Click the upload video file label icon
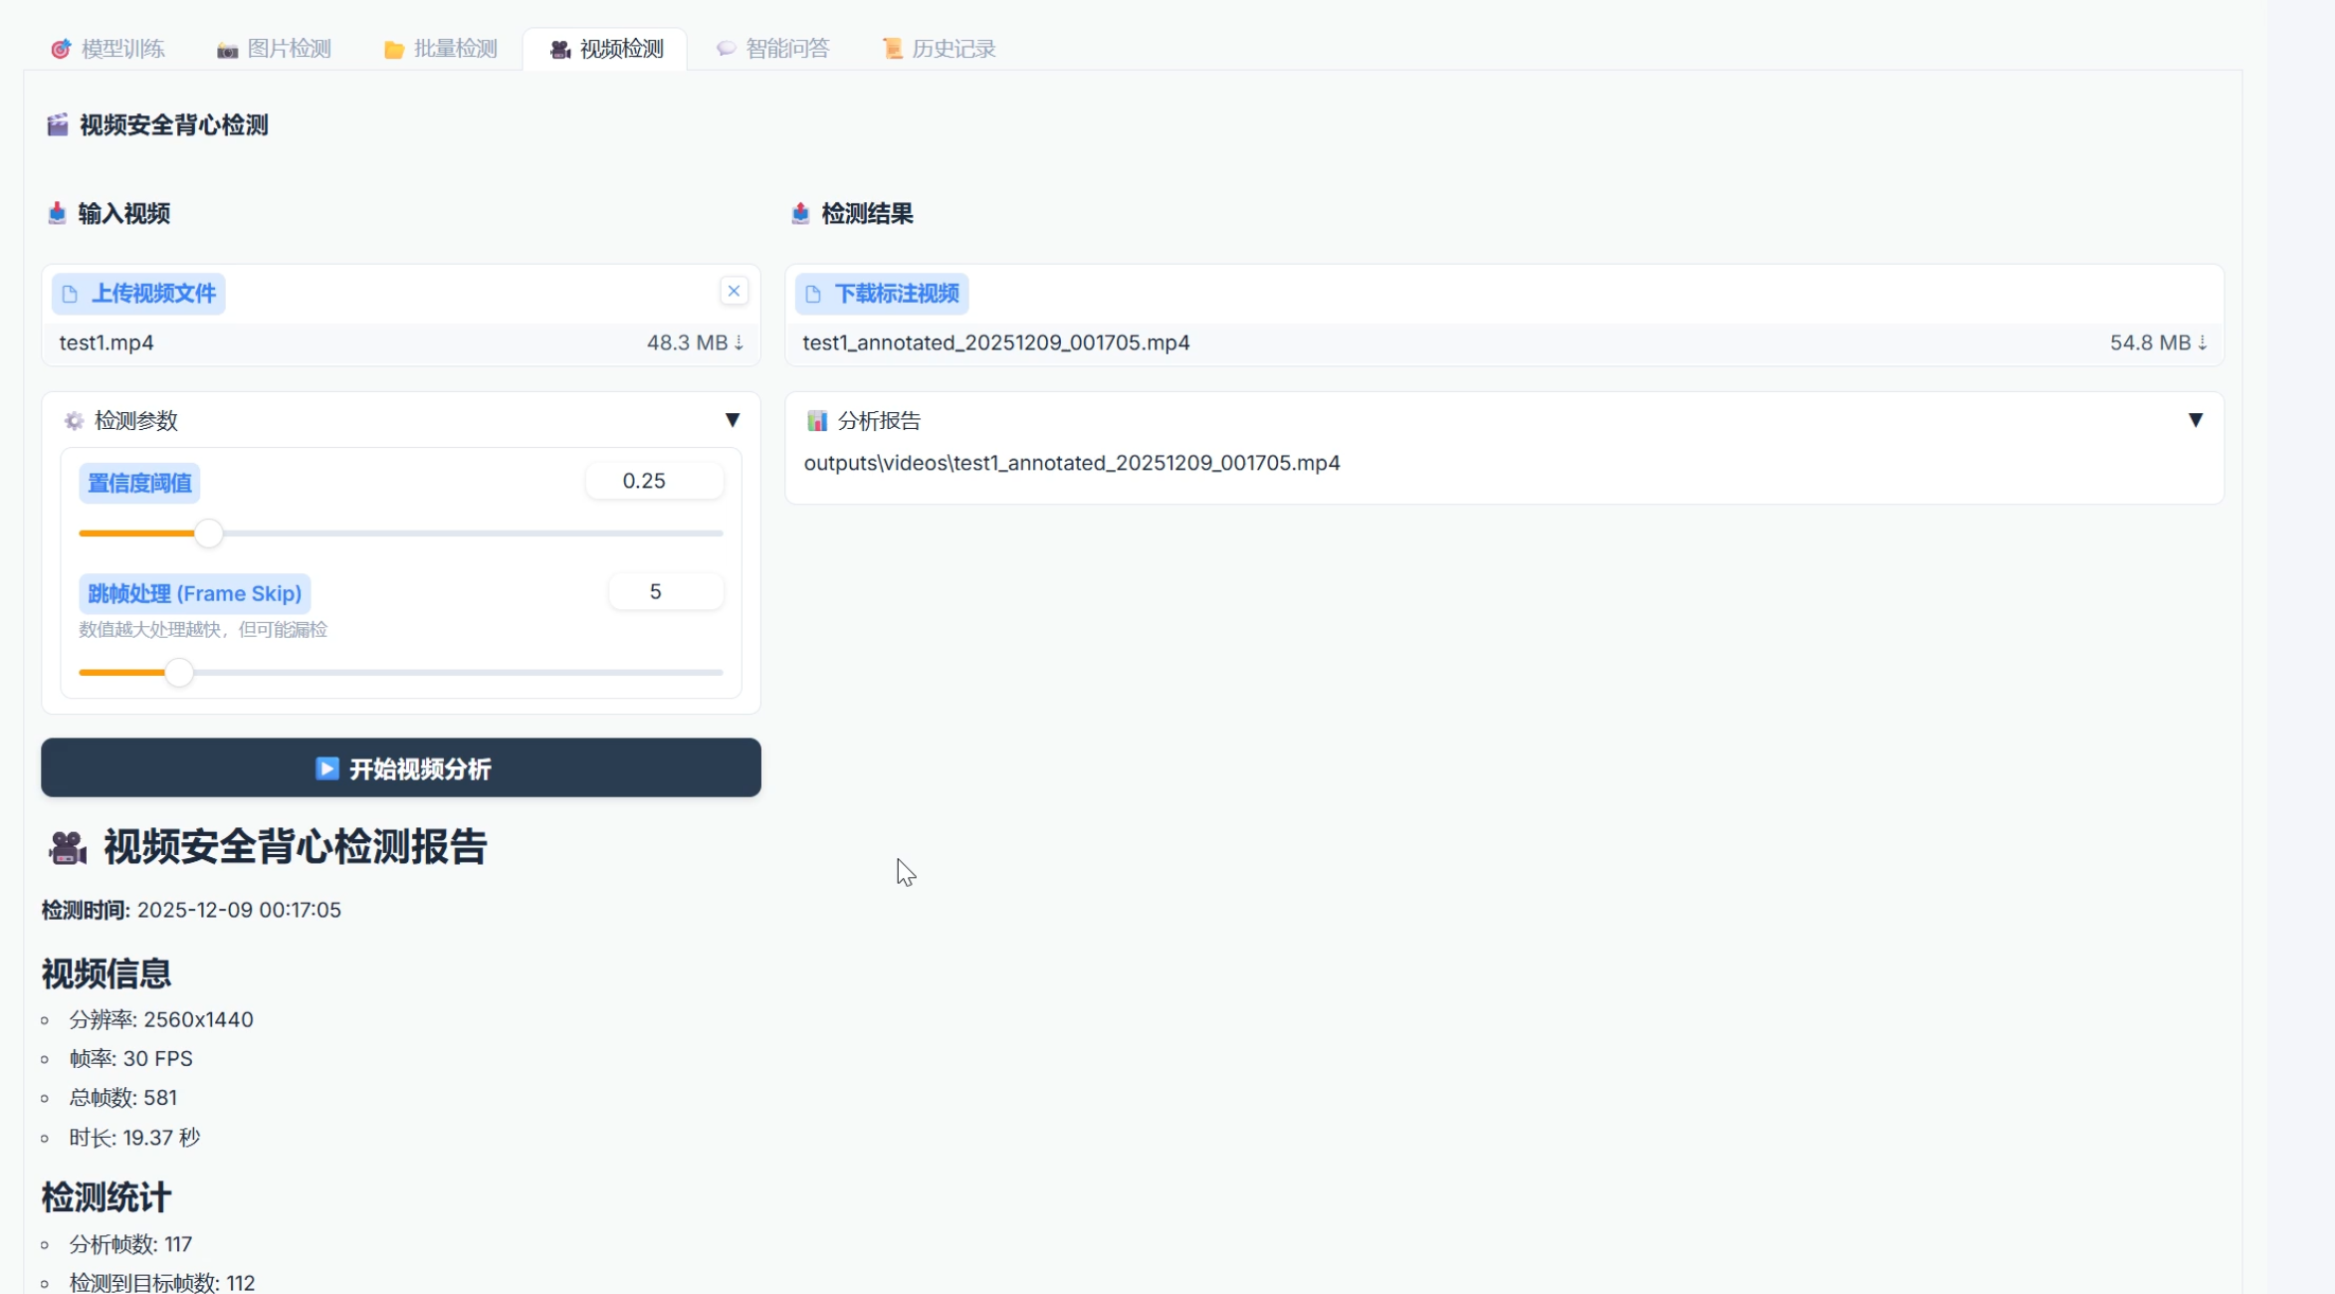 point(70,295)
